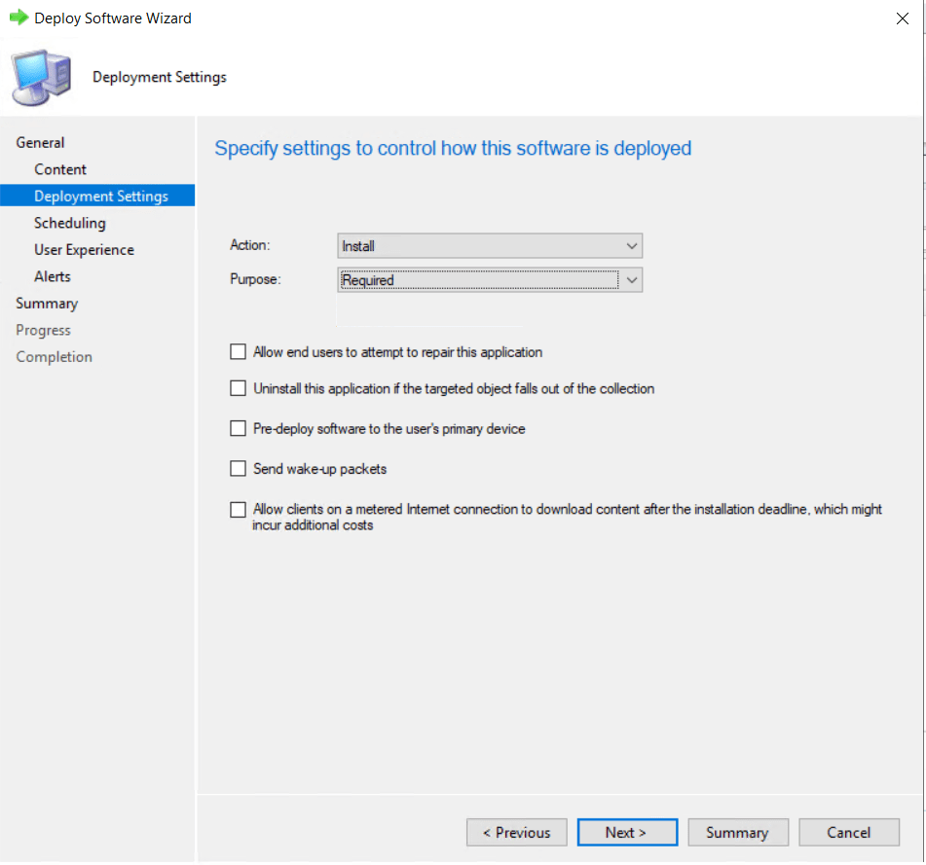Enable allow end users to repair application
This screenshot has width=926, height=865.
coord(239,352)
